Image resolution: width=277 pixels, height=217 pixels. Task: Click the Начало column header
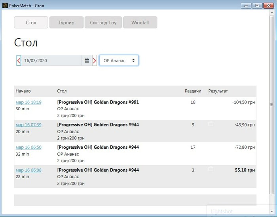(x=23, y=91)
